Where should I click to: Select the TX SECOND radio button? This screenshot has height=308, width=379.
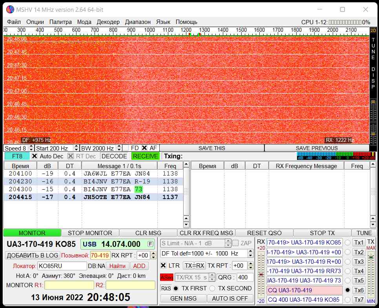click(212, 288)
